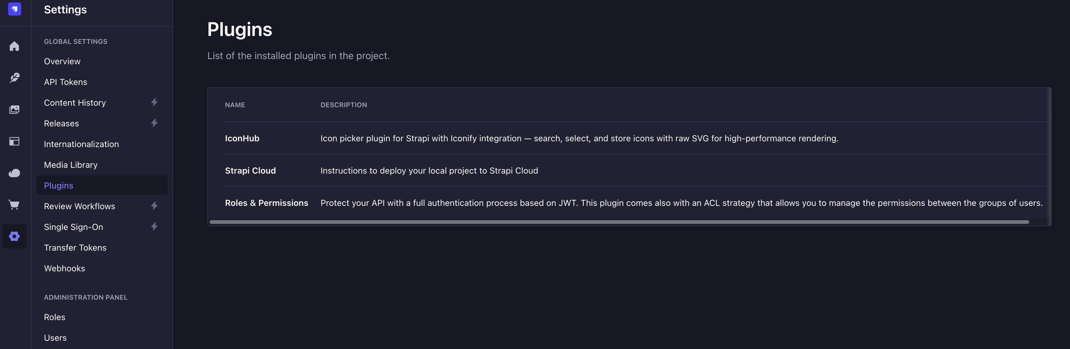Click lightning icon beside Single Sign-On

[x=154, y=226]
